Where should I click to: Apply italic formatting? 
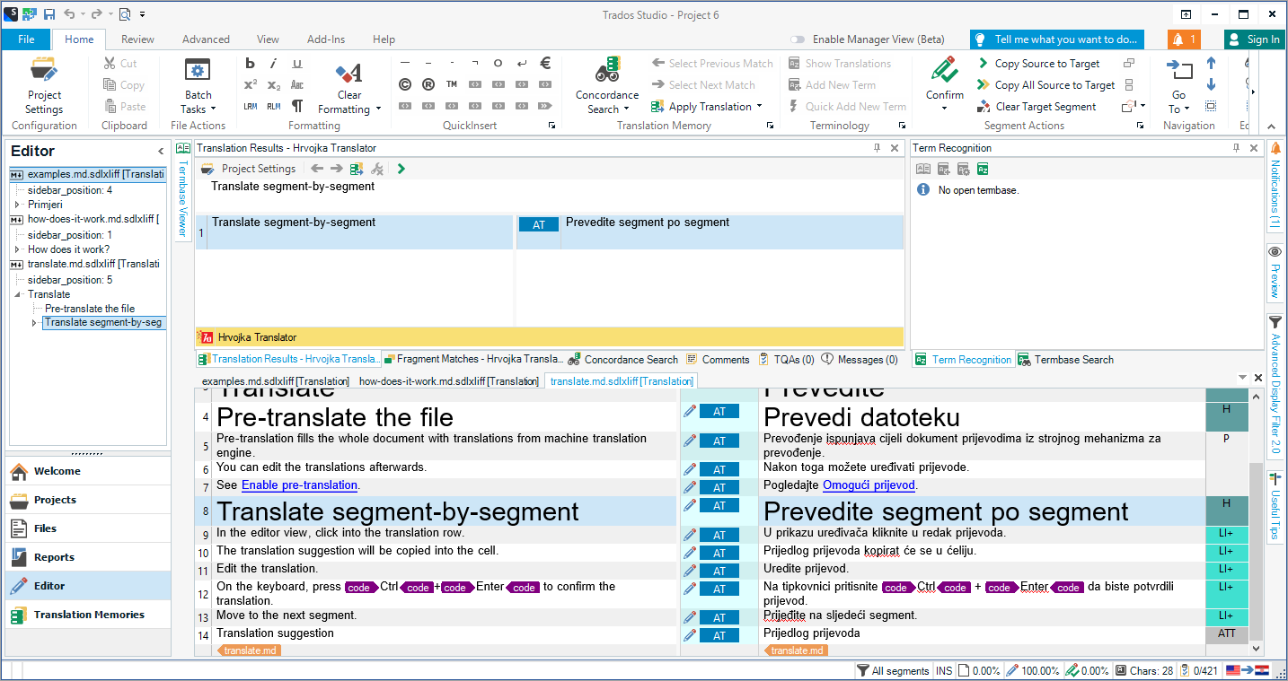click(x=274, y=63)
